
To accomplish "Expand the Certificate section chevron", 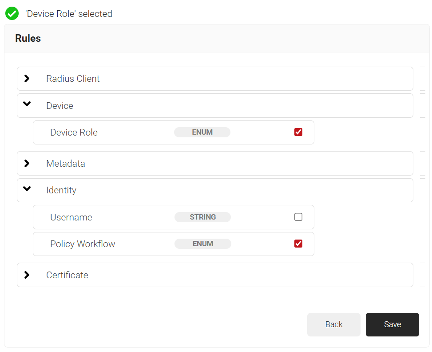I will click(x=27, y=275).
